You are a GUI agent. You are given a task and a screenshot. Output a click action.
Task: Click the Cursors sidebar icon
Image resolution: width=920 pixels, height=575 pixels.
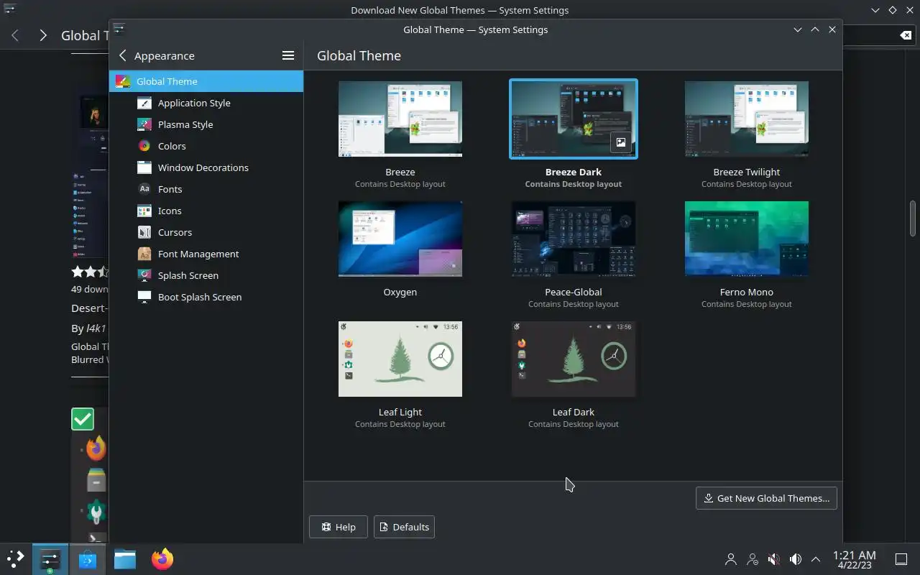tap(144, 232)
